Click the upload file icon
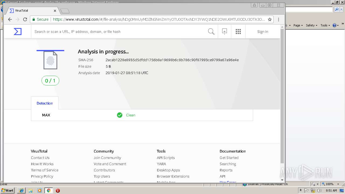Image resolution: width=345 pixels, height=194 pixels. [x=224, y=32]
